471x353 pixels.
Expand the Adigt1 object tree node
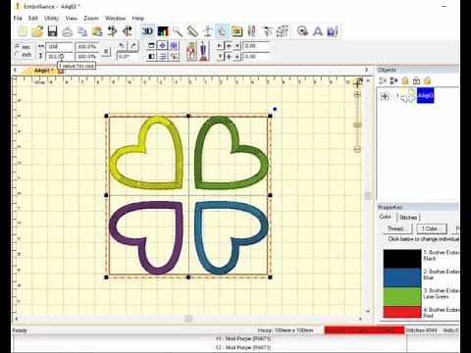point(385,96)
